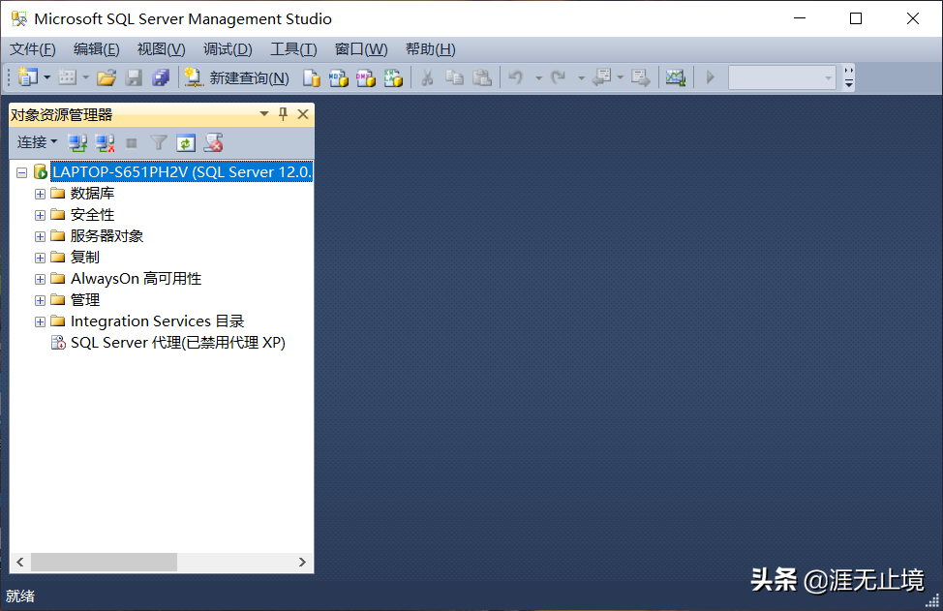Open the Redo history dropdown arrow
Screen dimensions: 943x611
click(x=581, y=78)
